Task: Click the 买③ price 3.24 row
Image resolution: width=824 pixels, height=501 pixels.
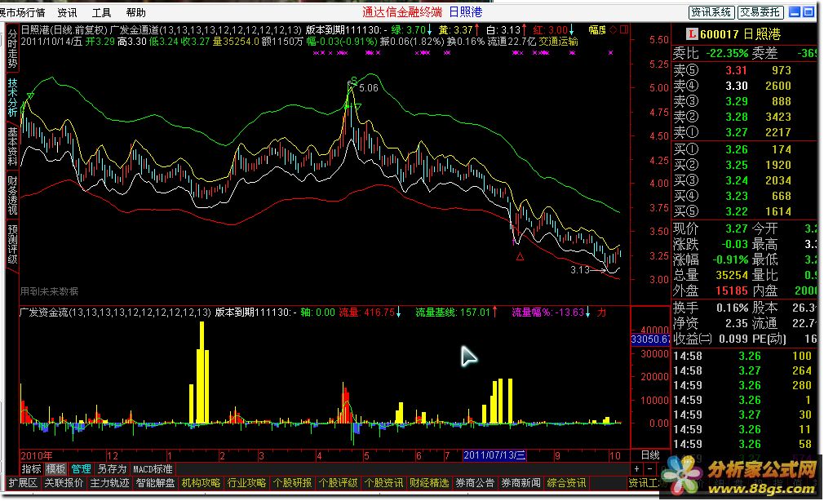Action: tap(746, 181)
